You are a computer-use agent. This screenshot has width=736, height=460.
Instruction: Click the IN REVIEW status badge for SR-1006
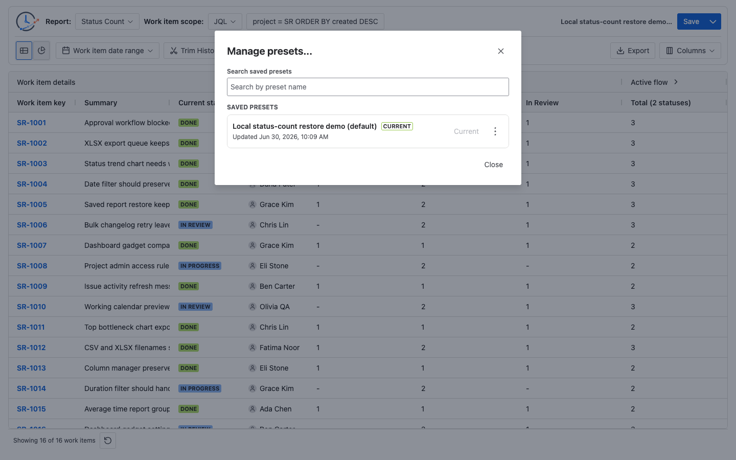[195, 225]
